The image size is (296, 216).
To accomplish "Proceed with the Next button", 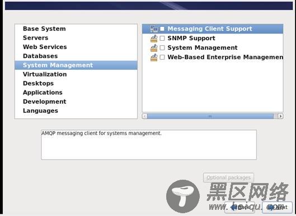I will coord(278,207).
